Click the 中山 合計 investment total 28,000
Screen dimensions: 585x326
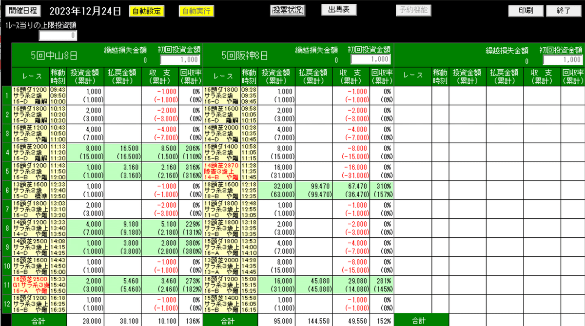[x=92, y=321]
